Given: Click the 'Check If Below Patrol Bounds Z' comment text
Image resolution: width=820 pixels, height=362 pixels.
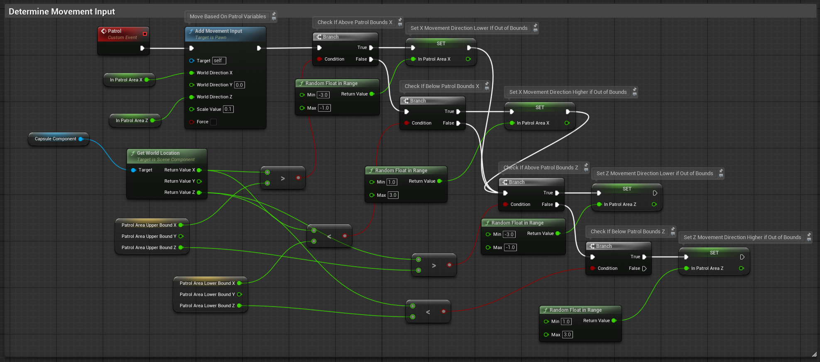Looking at the screenshot, I should pyautogui.click(x=628, y=232).
